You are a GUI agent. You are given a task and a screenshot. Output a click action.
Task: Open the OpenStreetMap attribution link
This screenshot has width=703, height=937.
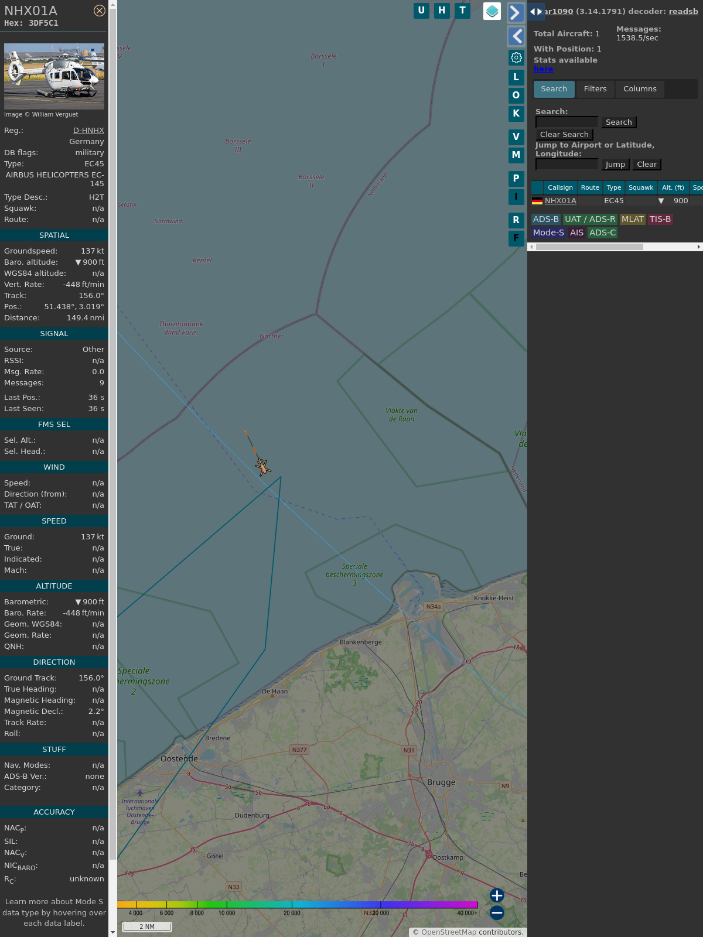448,932
